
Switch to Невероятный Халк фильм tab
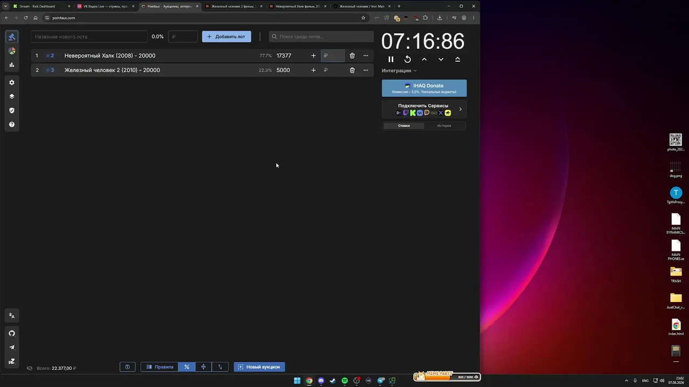pyautogui.click(x=298, y=6)
